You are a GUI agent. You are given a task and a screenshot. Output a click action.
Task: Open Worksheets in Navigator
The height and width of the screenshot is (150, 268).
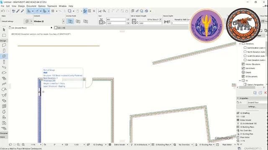tap(248, 68)
